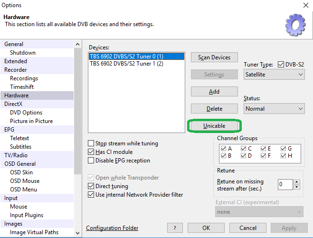Click the Unicable button

(214, 126)
